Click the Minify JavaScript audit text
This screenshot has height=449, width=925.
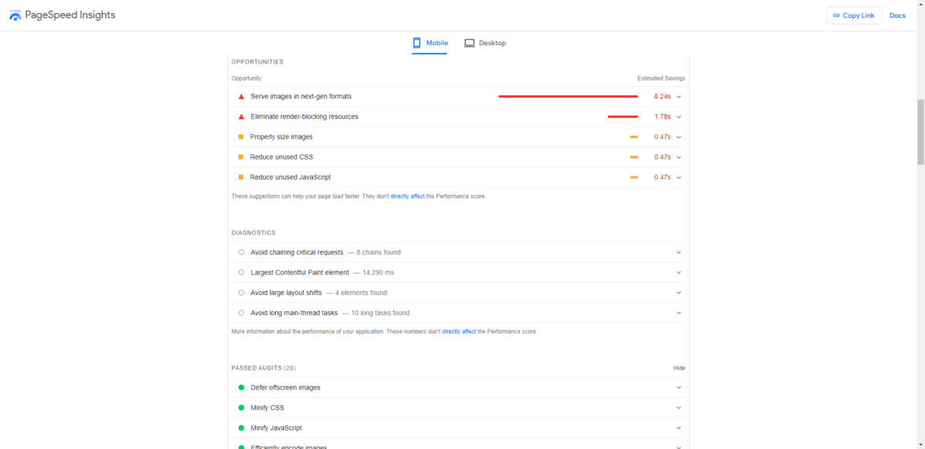click(x=276, y=427)
